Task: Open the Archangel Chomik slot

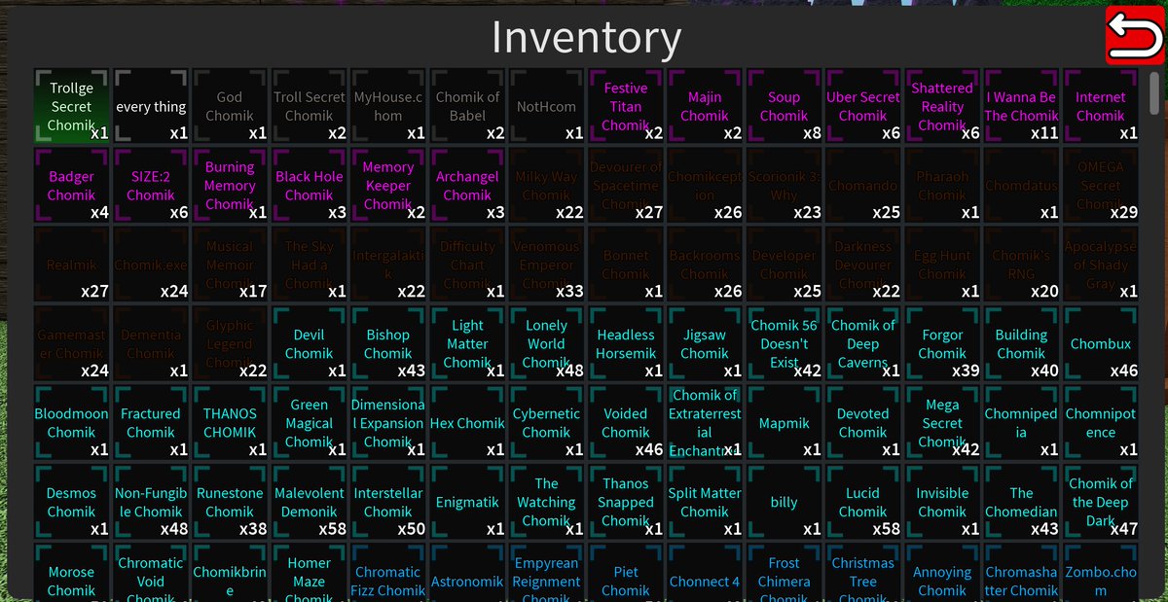Action: pyautogui.click(x=467, y=186)
